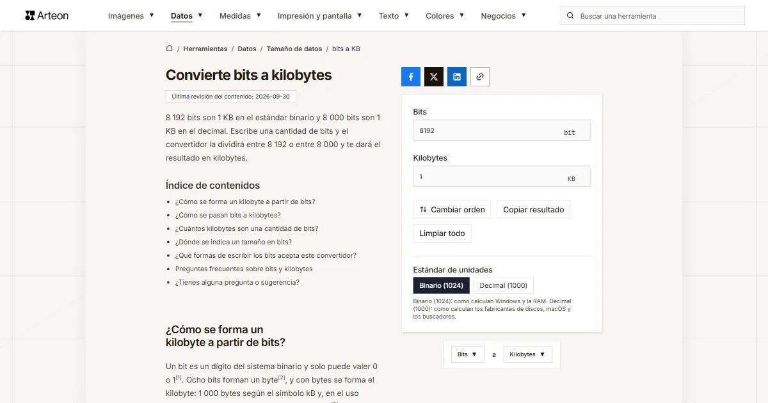Viewport: 768px width, 403px height.
Task: Open the Bits source unit dropdown
Action: (x=468, y=354)
